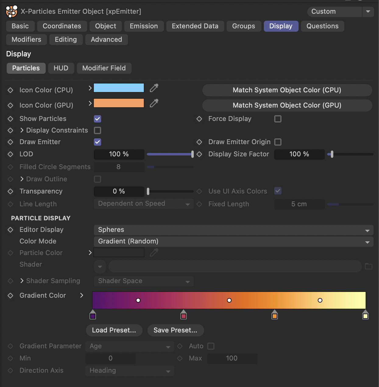Click the Shader folder browse icon

tap(369, 266)
